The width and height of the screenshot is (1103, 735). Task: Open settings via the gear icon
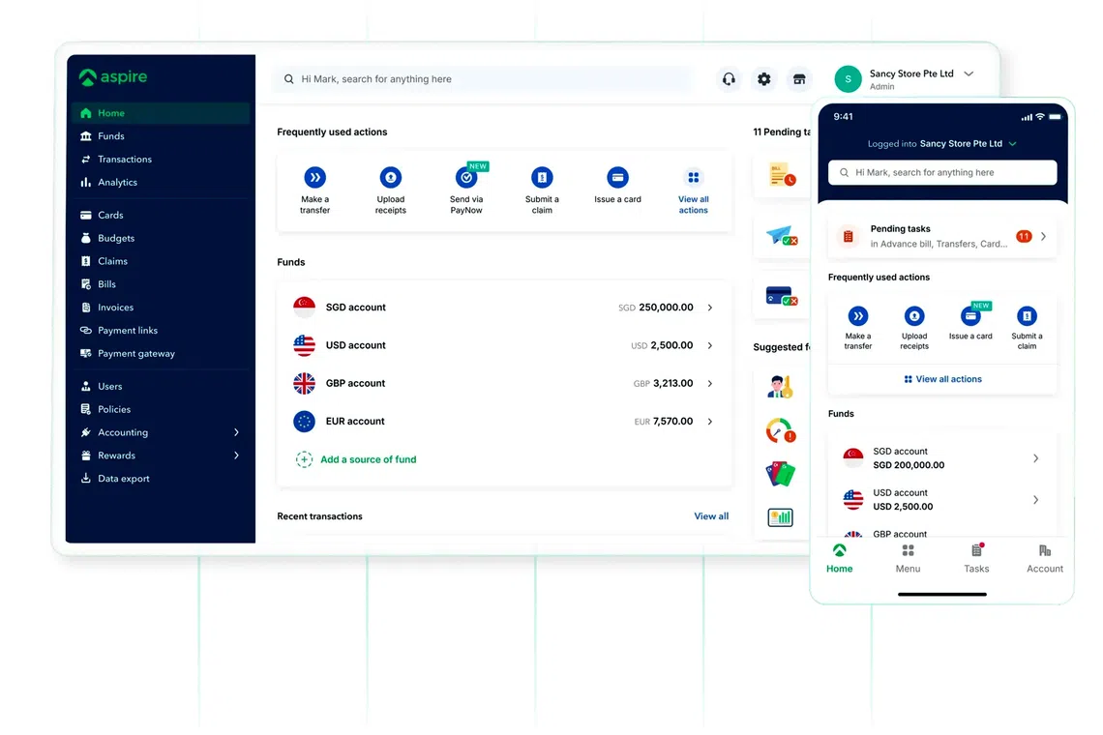[x=764, y=79]
